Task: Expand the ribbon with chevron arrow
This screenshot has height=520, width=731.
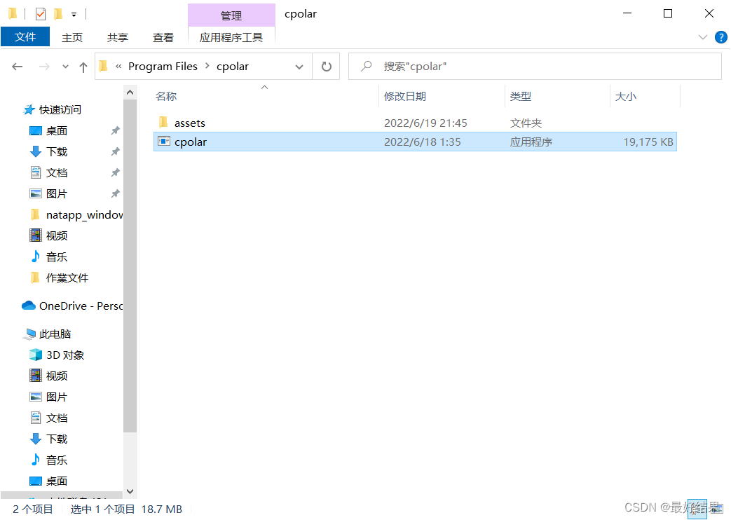Action: click(x=702, y=37)
